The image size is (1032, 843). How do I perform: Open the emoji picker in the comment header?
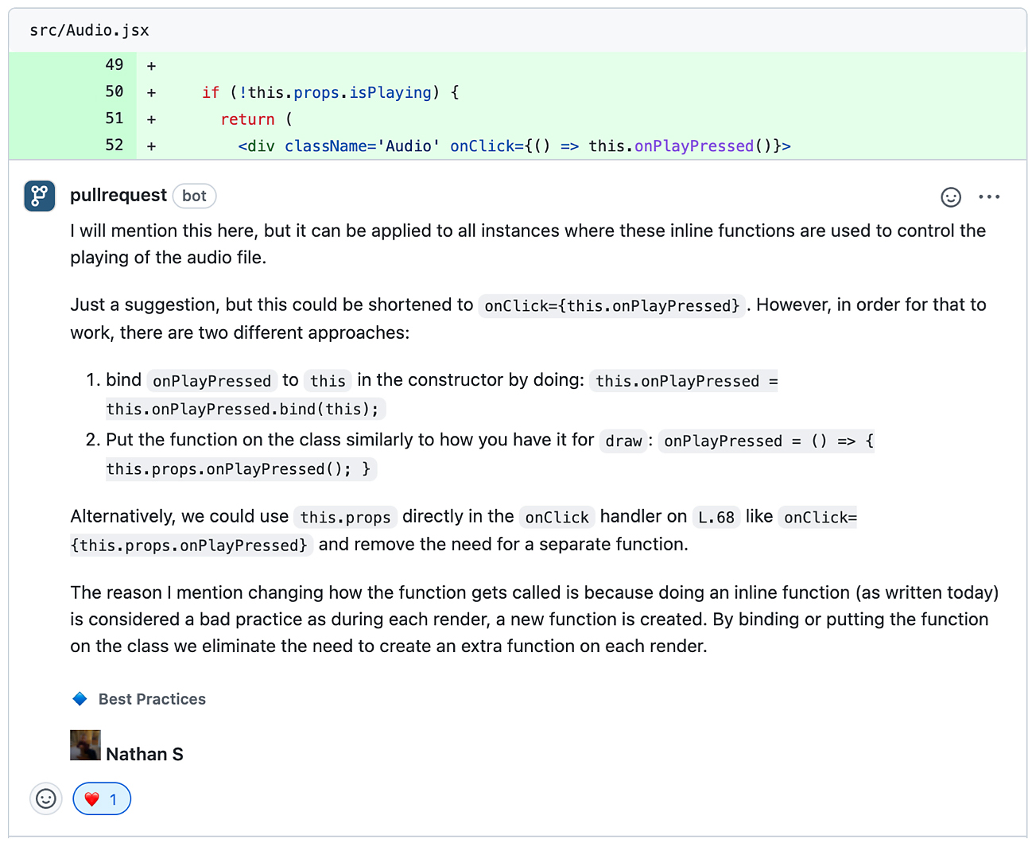point(950,197)
